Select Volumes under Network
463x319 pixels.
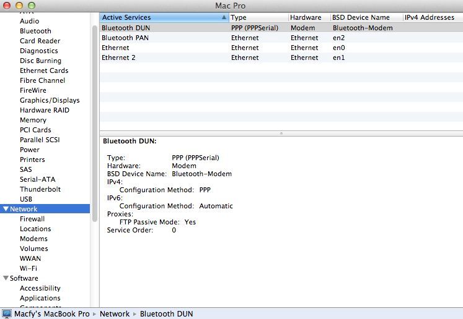tap(33, 249)
